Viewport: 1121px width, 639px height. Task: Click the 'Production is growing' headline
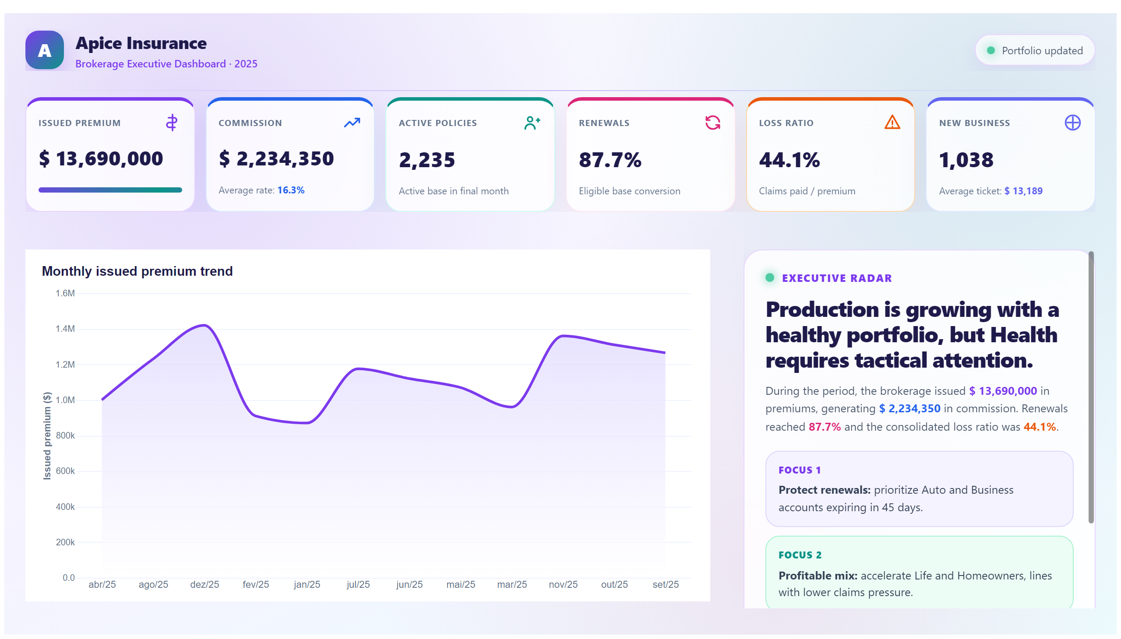[912, 335]
